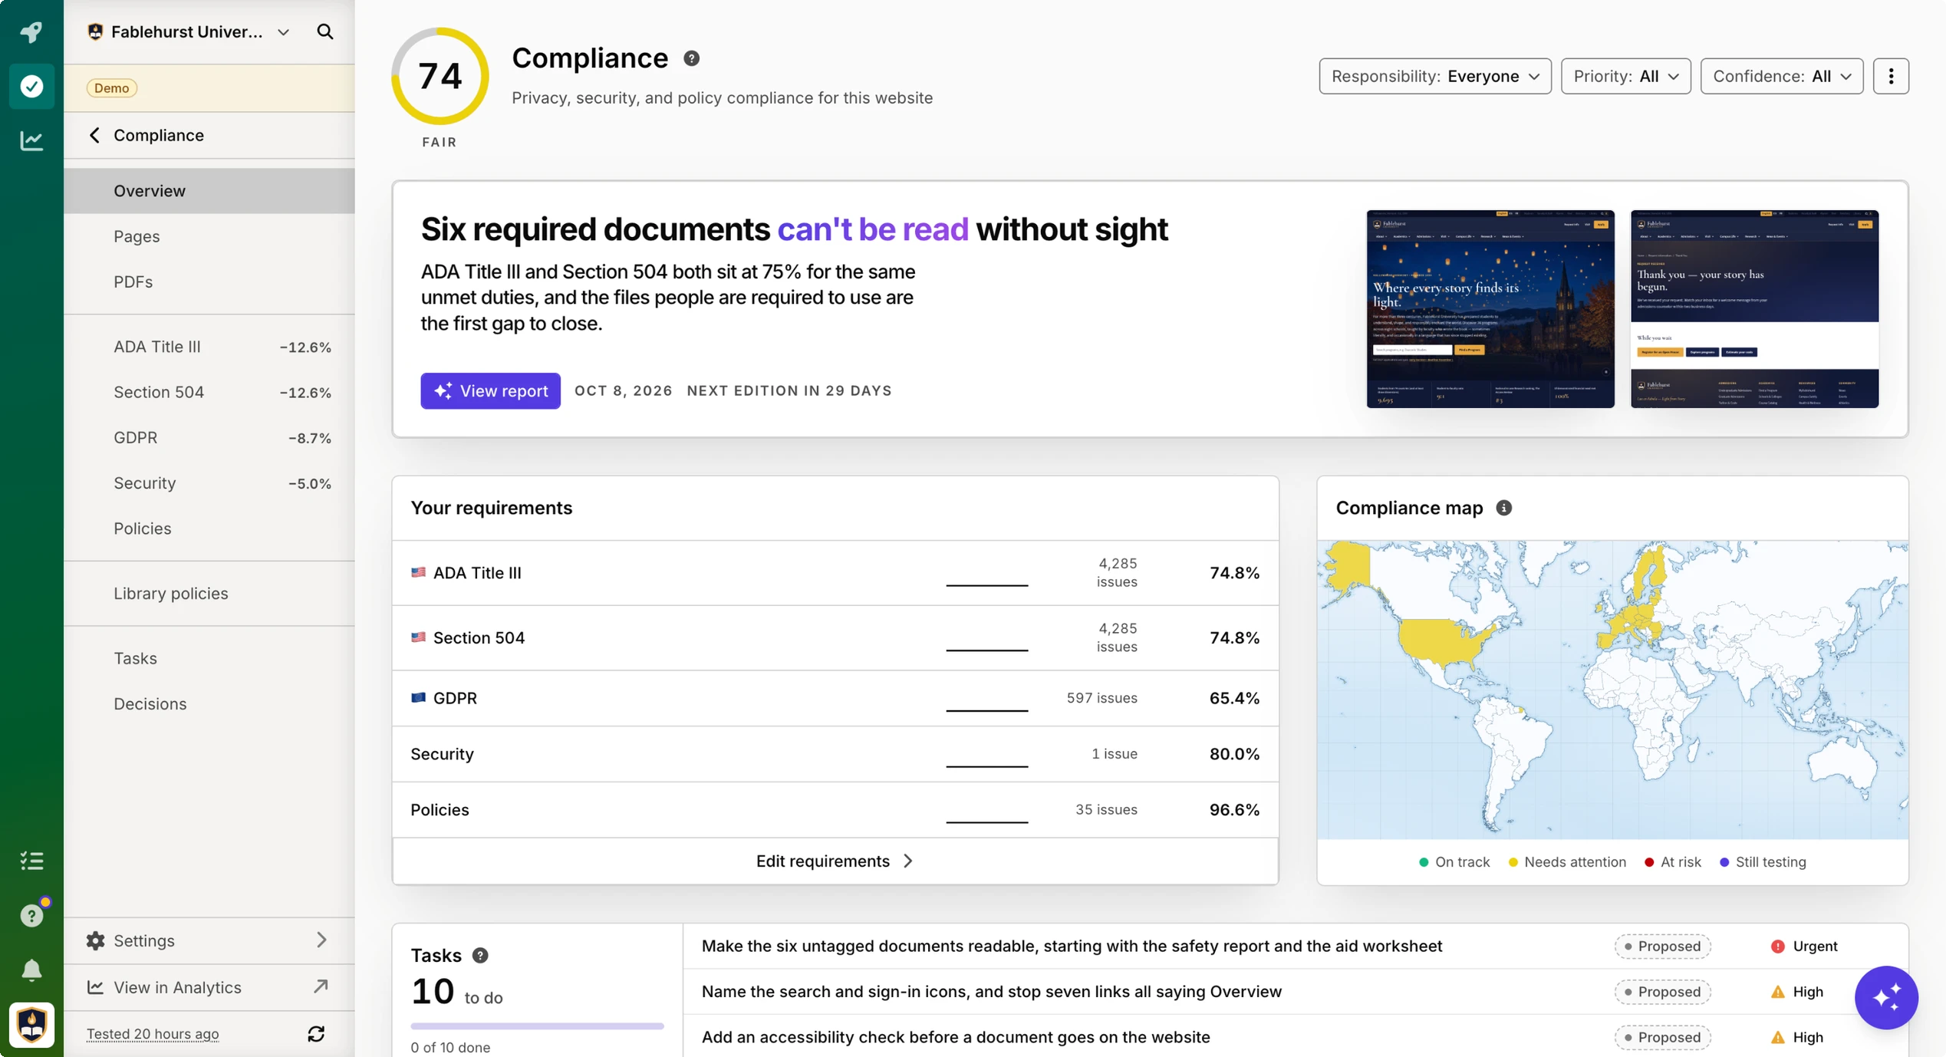Open Tasks in the sidebar
The width and height of the screenshot is (1946, 1057).
pos(209,658)
